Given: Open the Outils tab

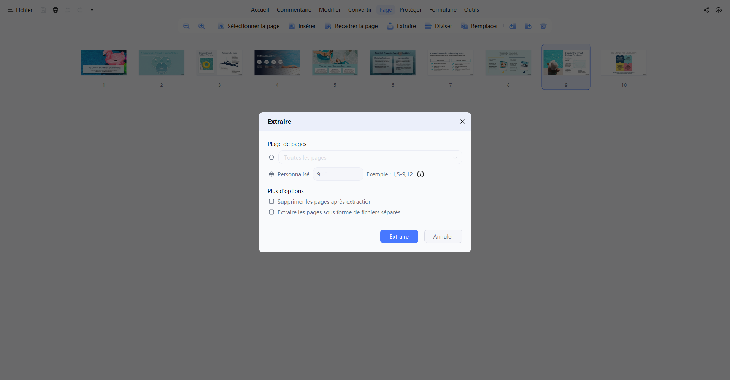Looking at the screenshot, I should [471, 10].
